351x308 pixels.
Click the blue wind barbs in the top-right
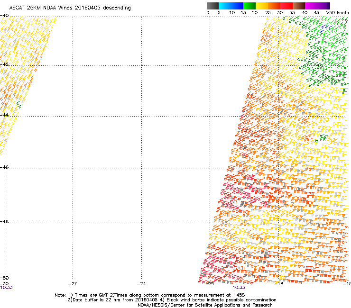coord(326,28)
